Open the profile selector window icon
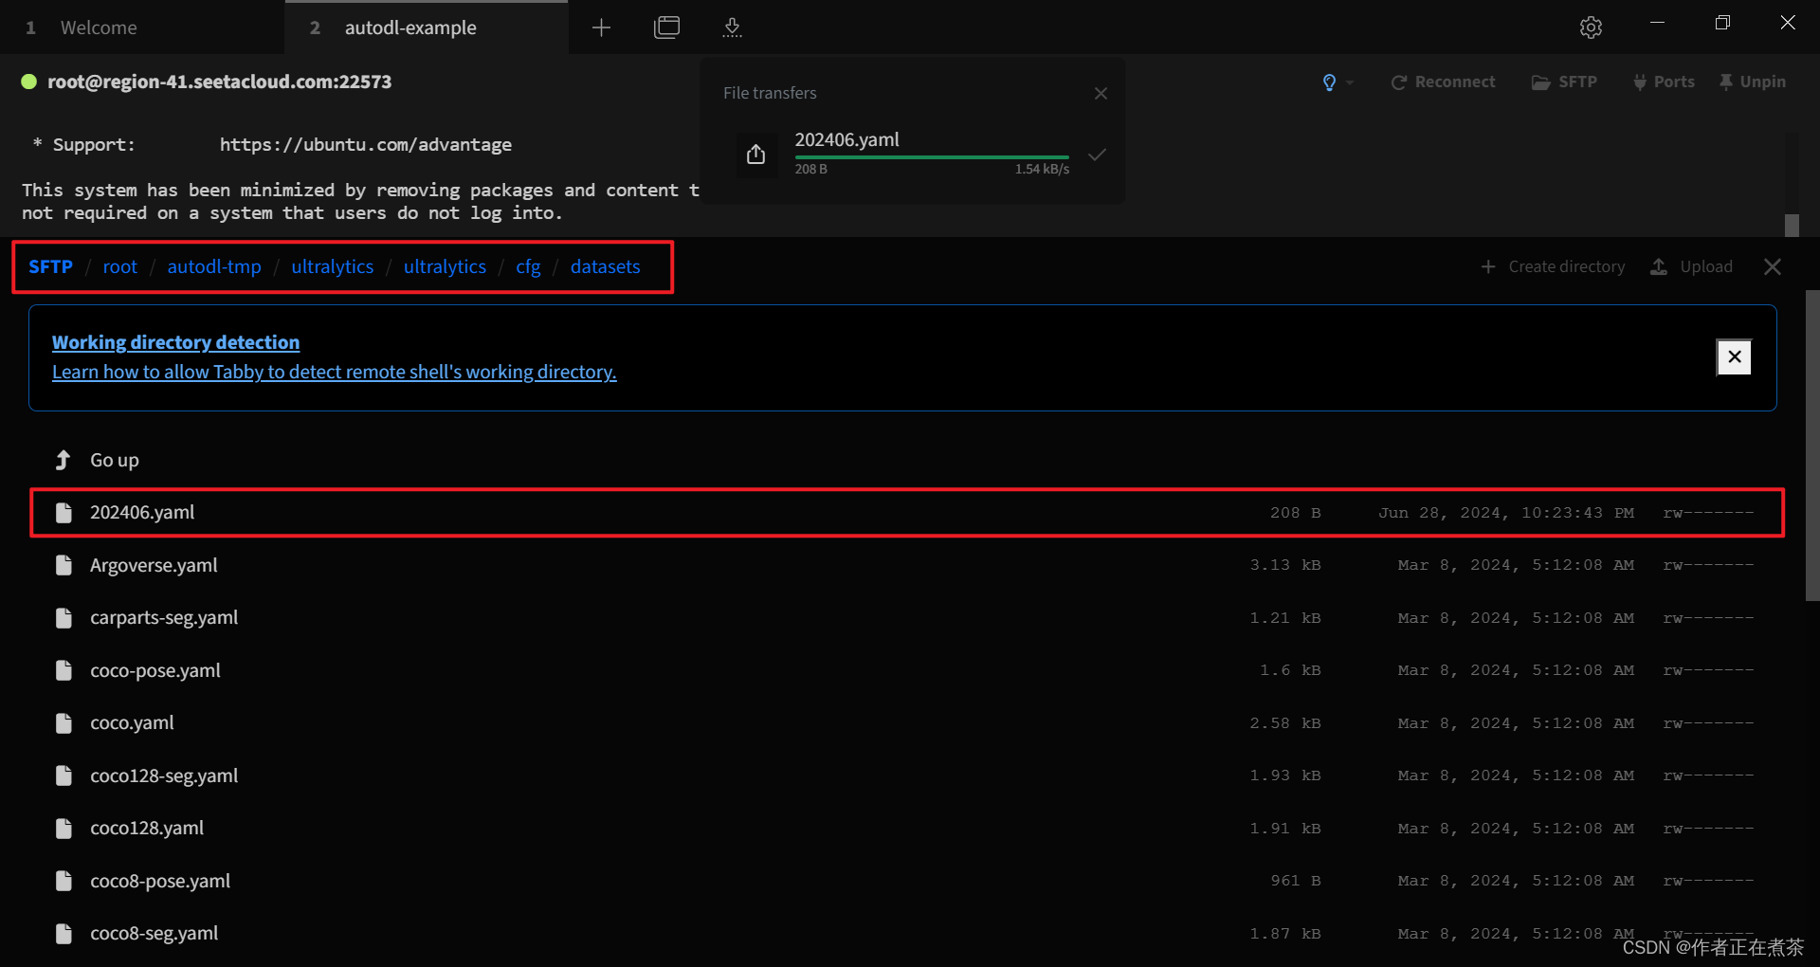 pos(667,27)
